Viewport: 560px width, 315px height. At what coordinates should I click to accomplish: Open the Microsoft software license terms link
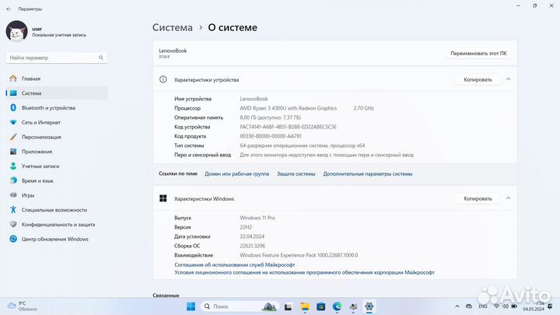[x=304, y=272]
